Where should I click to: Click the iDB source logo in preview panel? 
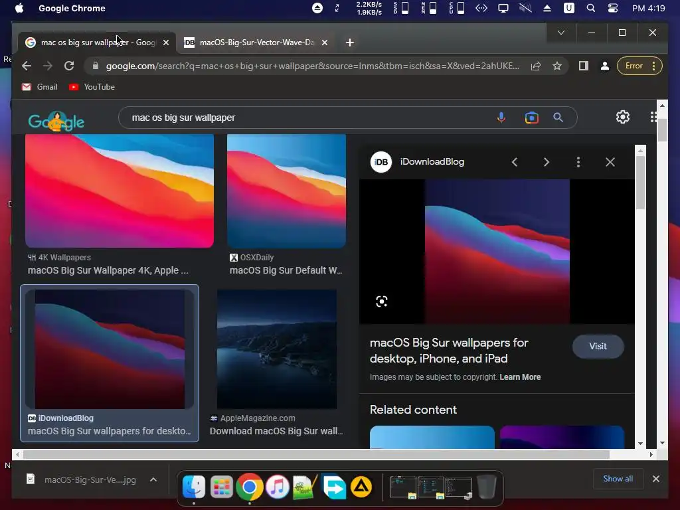pyautogui.click(x=381, y=162)
